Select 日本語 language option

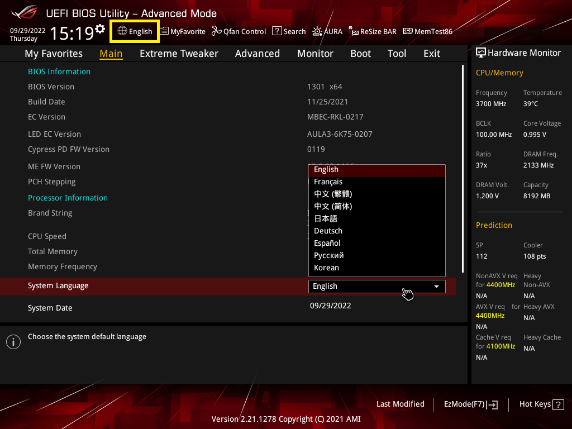377,218
